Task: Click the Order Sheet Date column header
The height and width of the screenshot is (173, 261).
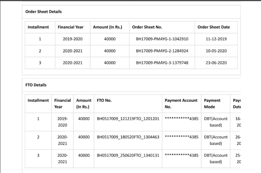Action: (213, 27)
